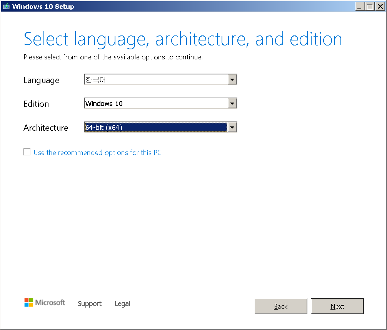Open the Language dropdown arrow
The width and height of the screenshot is (387, 330).
tap(232, 79)
